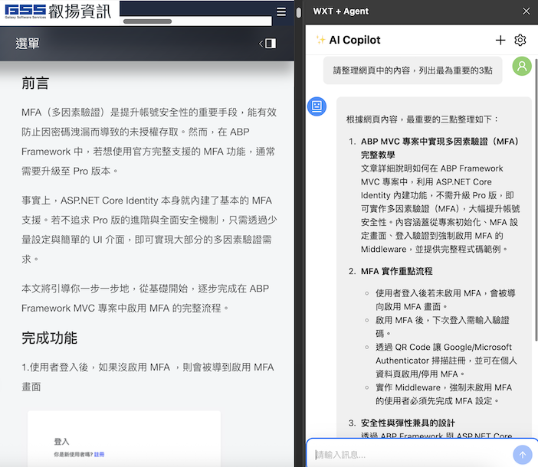Click bullet '透過 QR Code 讓 Google/Microsoft'
538x467 pixels.
coord(446,361)
